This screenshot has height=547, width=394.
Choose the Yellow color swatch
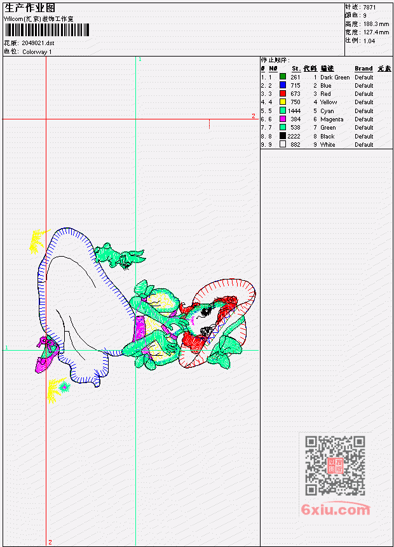click(x=283, y=102)
